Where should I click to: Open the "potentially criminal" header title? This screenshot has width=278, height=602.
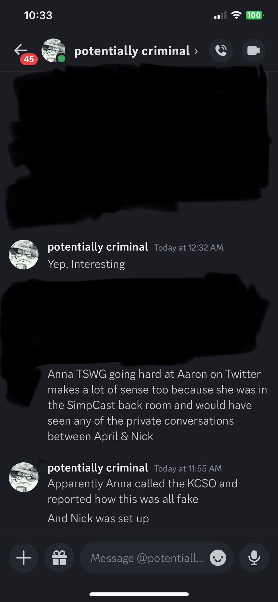pyautogui.click(x=132, y=51)
